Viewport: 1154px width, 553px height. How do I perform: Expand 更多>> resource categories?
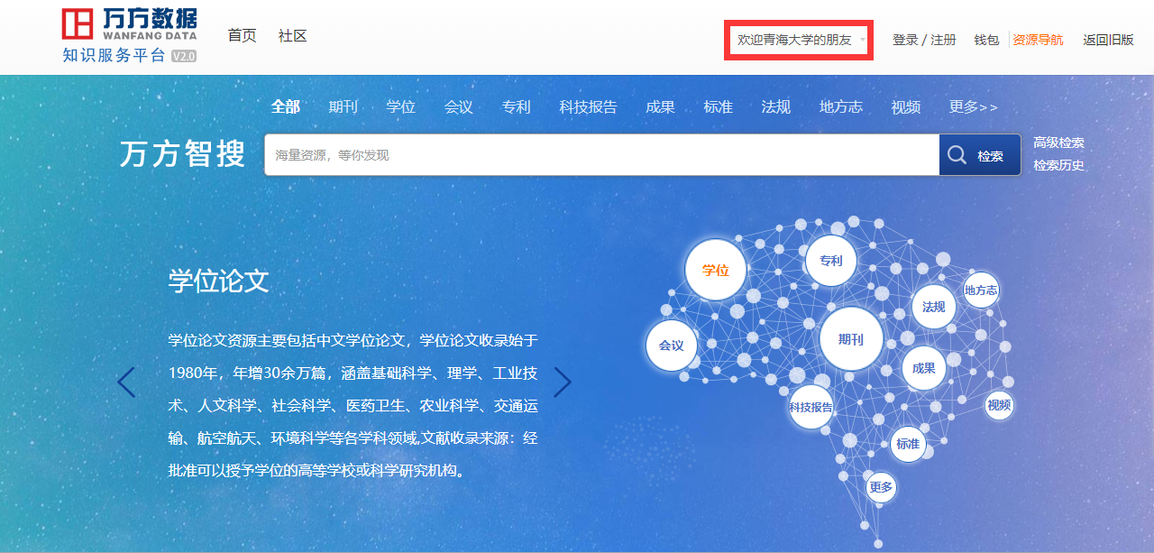point(973,107)
